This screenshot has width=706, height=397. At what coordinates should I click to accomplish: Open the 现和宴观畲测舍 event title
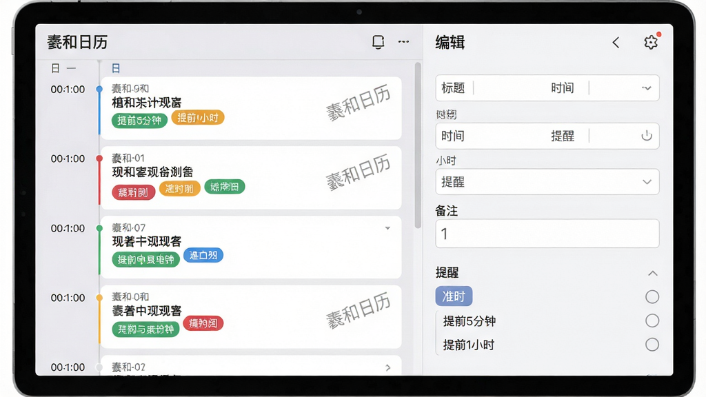tap(152, 172)
